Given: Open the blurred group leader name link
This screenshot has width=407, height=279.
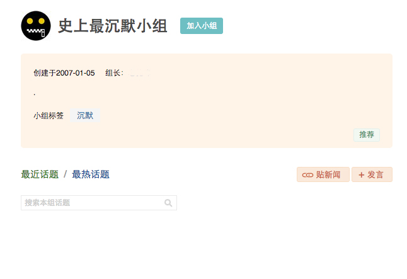Looking at the screenshot, I should point(140,74).
